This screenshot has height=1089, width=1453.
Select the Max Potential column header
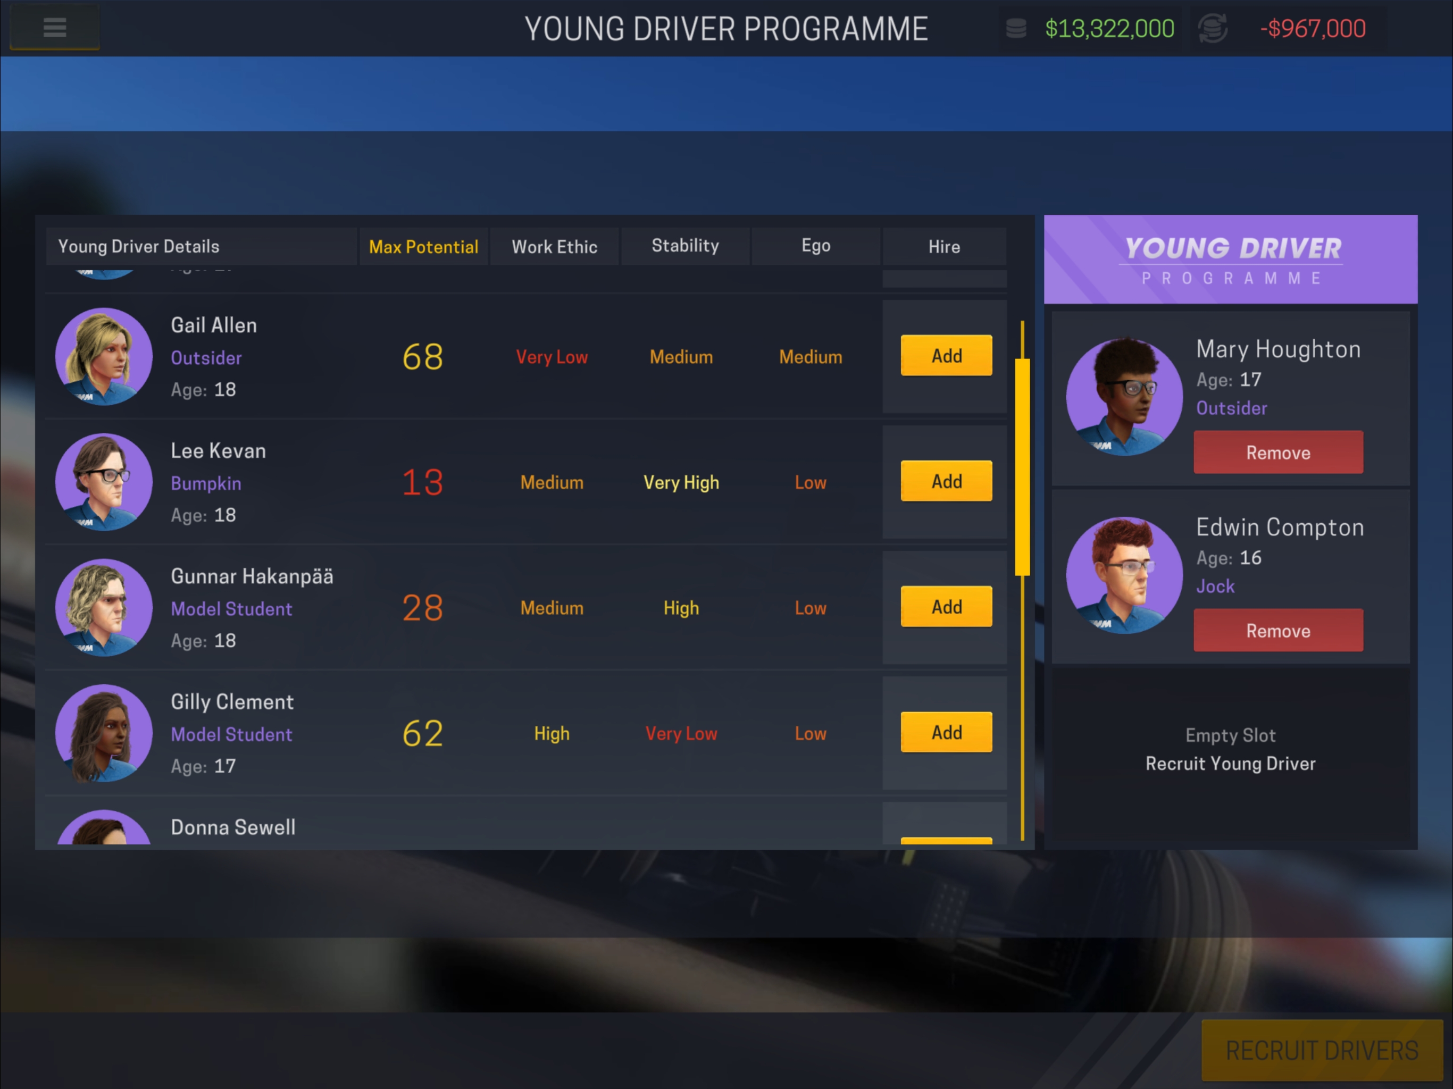424,246
